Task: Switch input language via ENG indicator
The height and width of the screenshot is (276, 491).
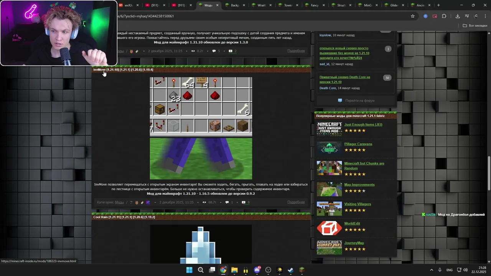Action: coord(450,270)
